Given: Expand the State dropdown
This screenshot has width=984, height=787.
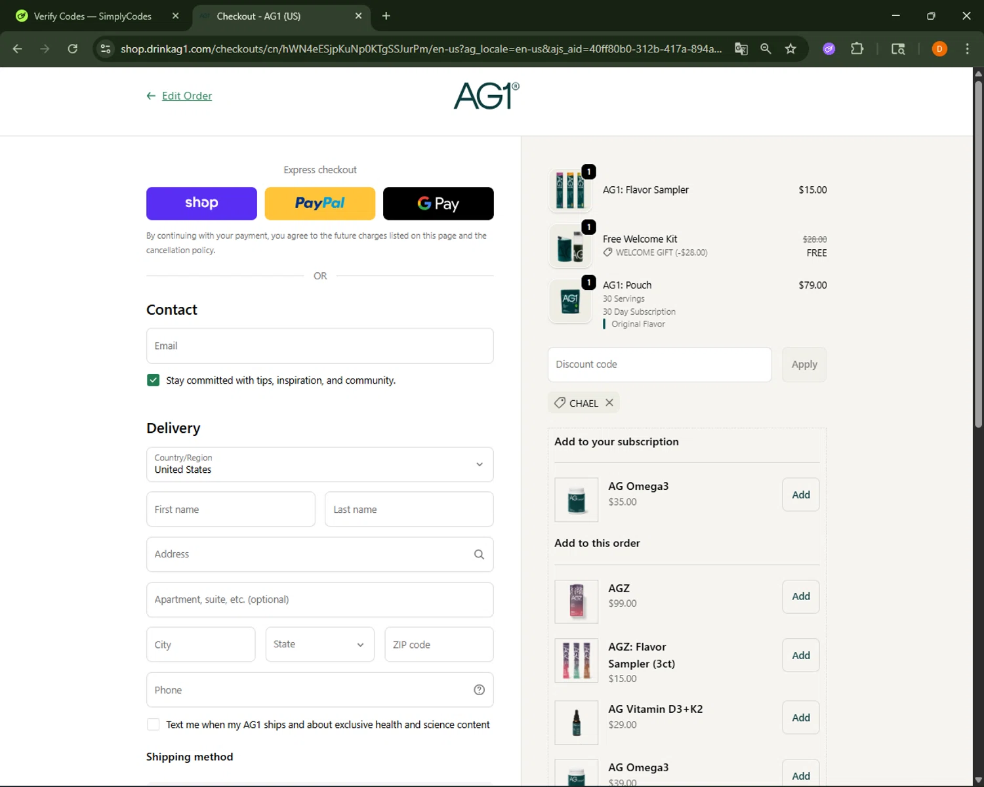Looking at the screenshot, I should coord(319,645).
